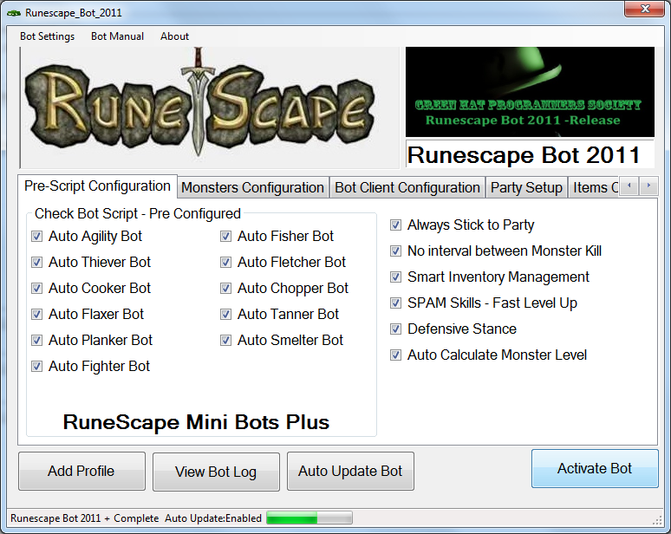Click the Activate Bot button
Image resolution: width=671 pixels, height=534 pixels.
click(595, 468)
